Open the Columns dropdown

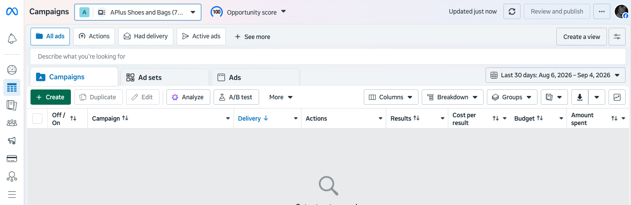(391, 97)
